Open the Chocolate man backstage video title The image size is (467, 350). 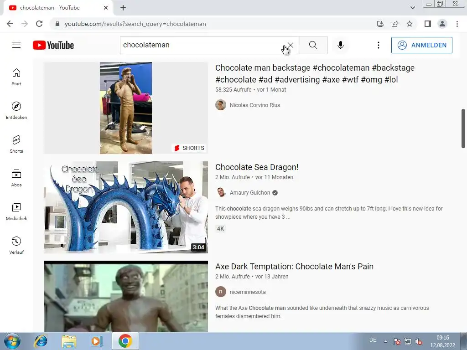[315, 73]
